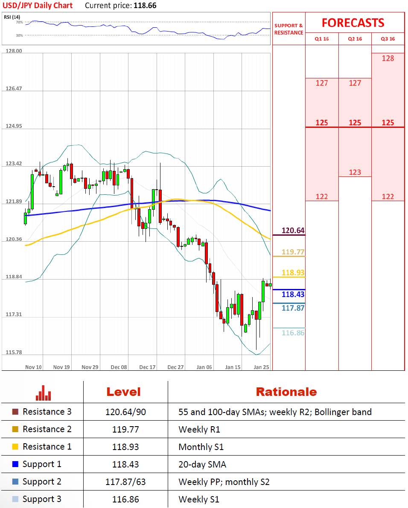Click the 128 forecast value in Q3 16
408x508 pixels.
[388, 58]
